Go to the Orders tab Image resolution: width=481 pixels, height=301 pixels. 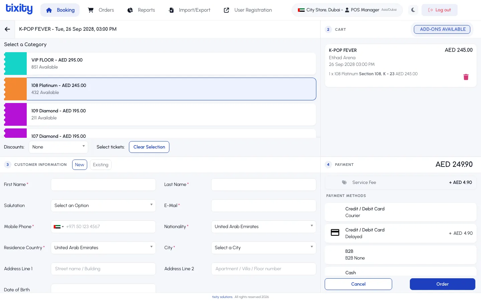click(101, 10)
